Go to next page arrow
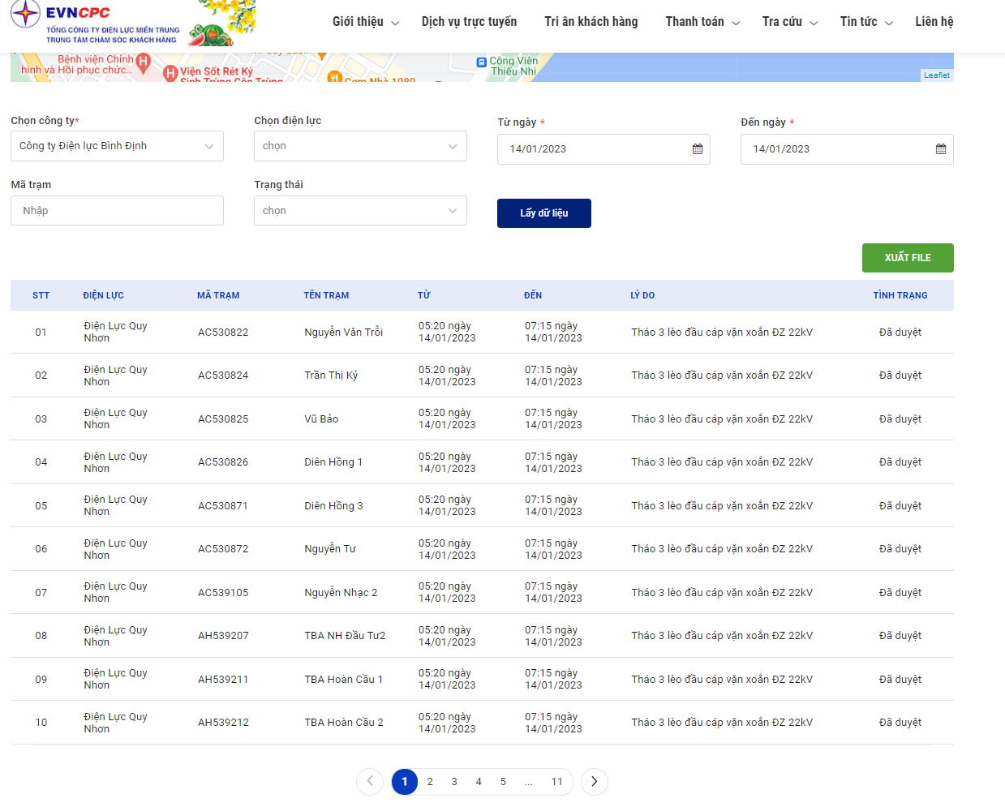Image resolution: width=1005 pixels, height=807 pixels. click(595, 782)
